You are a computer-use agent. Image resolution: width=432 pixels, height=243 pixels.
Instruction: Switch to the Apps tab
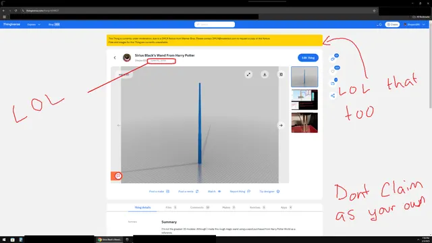[x=286, y=207]
